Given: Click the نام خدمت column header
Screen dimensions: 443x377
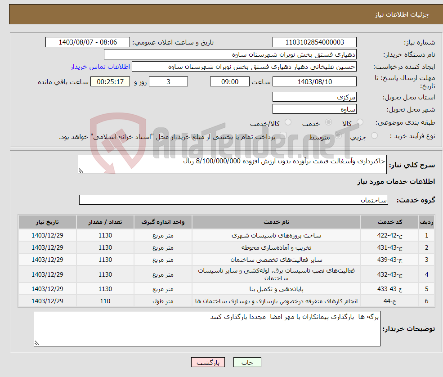Looking at the screenshot, I should (276, 222).
